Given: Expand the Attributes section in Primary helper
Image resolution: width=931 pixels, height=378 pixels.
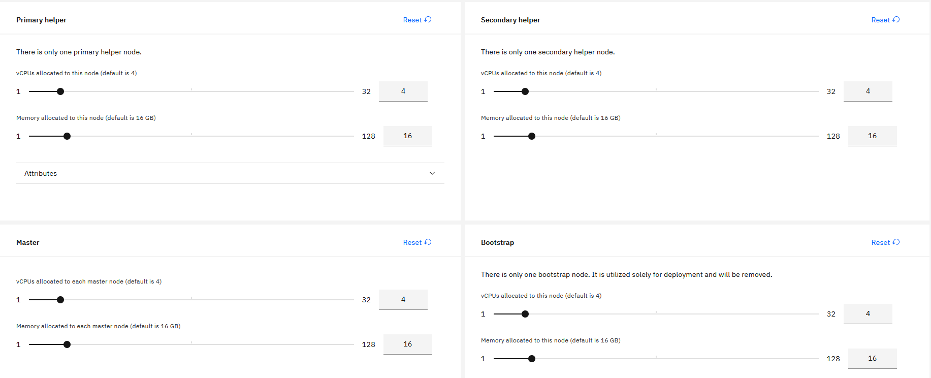Looking at the screenshot, I should 230,173.
